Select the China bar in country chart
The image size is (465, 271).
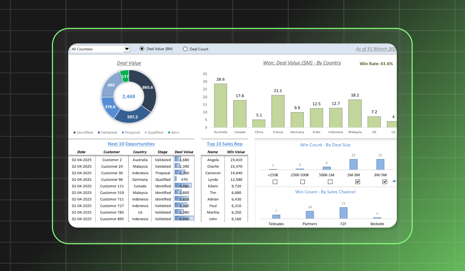pos(259,123)
